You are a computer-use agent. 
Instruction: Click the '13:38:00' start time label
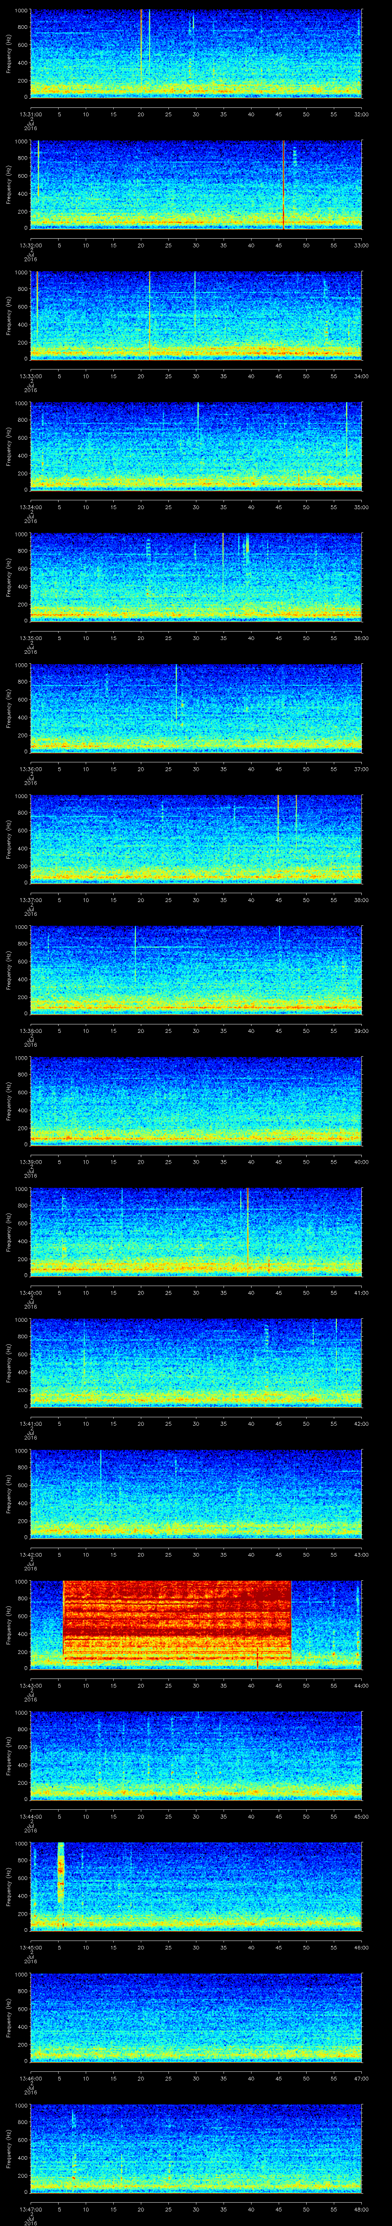31,1031
